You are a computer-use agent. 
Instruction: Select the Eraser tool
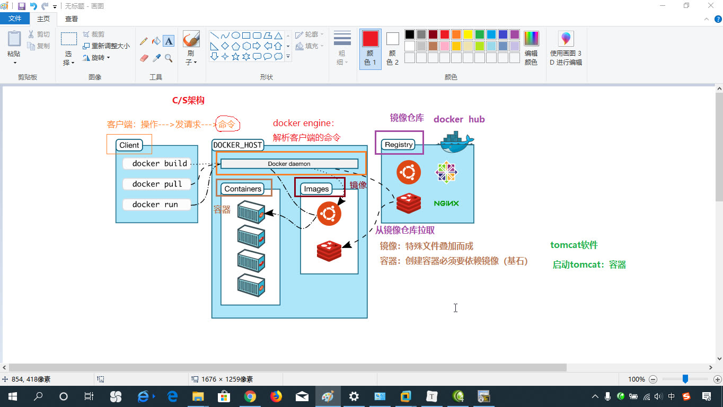(144, 57)
